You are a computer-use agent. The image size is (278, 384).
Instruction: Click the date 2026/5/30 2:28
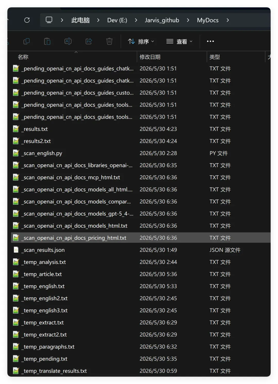[158, 153]
